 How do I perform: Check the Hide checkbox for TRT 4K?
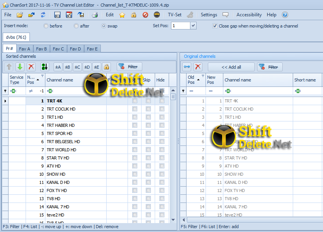pos(162,101)
